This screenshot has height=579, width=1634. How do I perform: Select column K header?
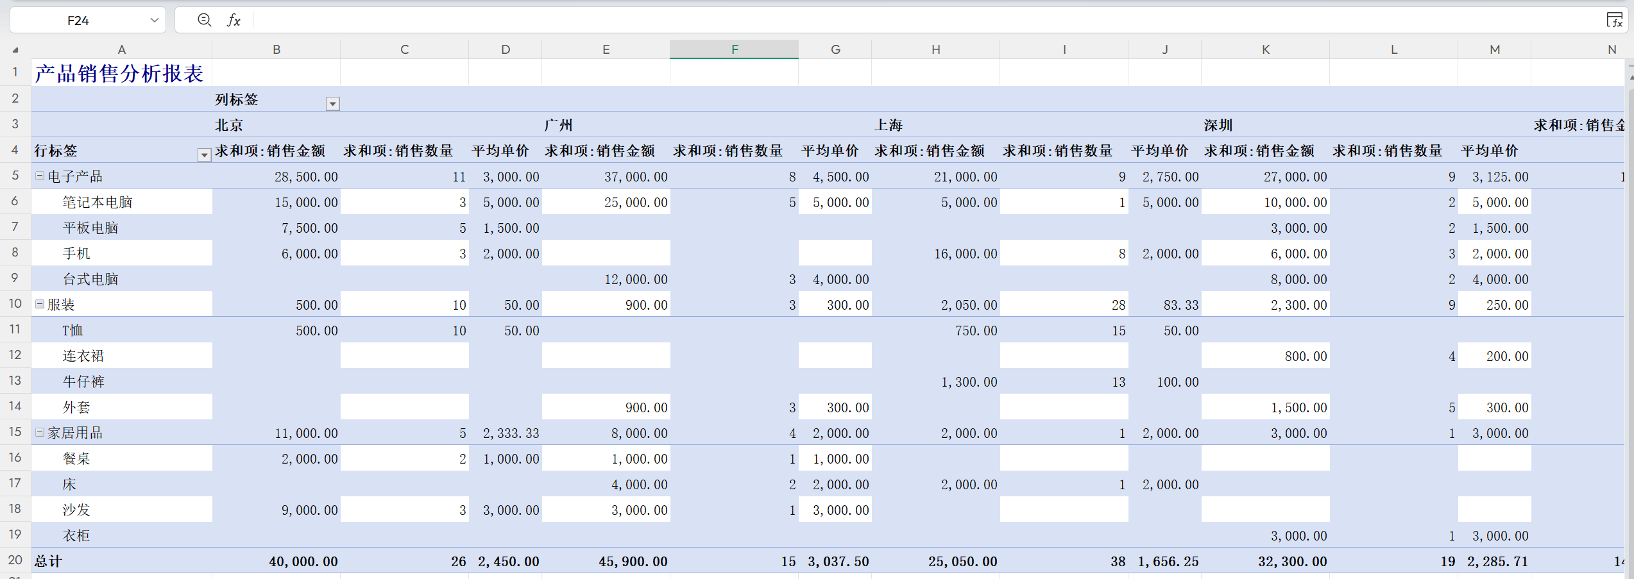pyautogui.click(x=1265, y=49)
